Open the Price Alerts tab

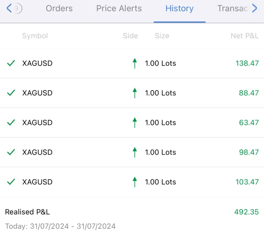[119, 8]
